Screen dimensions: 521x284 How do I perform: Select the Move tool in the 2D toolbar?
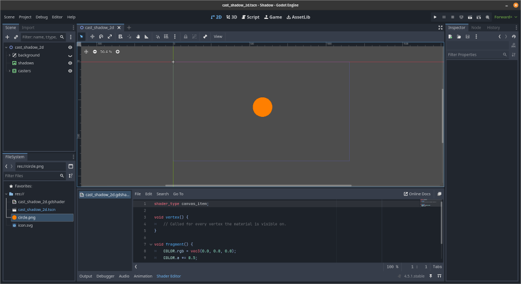[x=92, y=37]
